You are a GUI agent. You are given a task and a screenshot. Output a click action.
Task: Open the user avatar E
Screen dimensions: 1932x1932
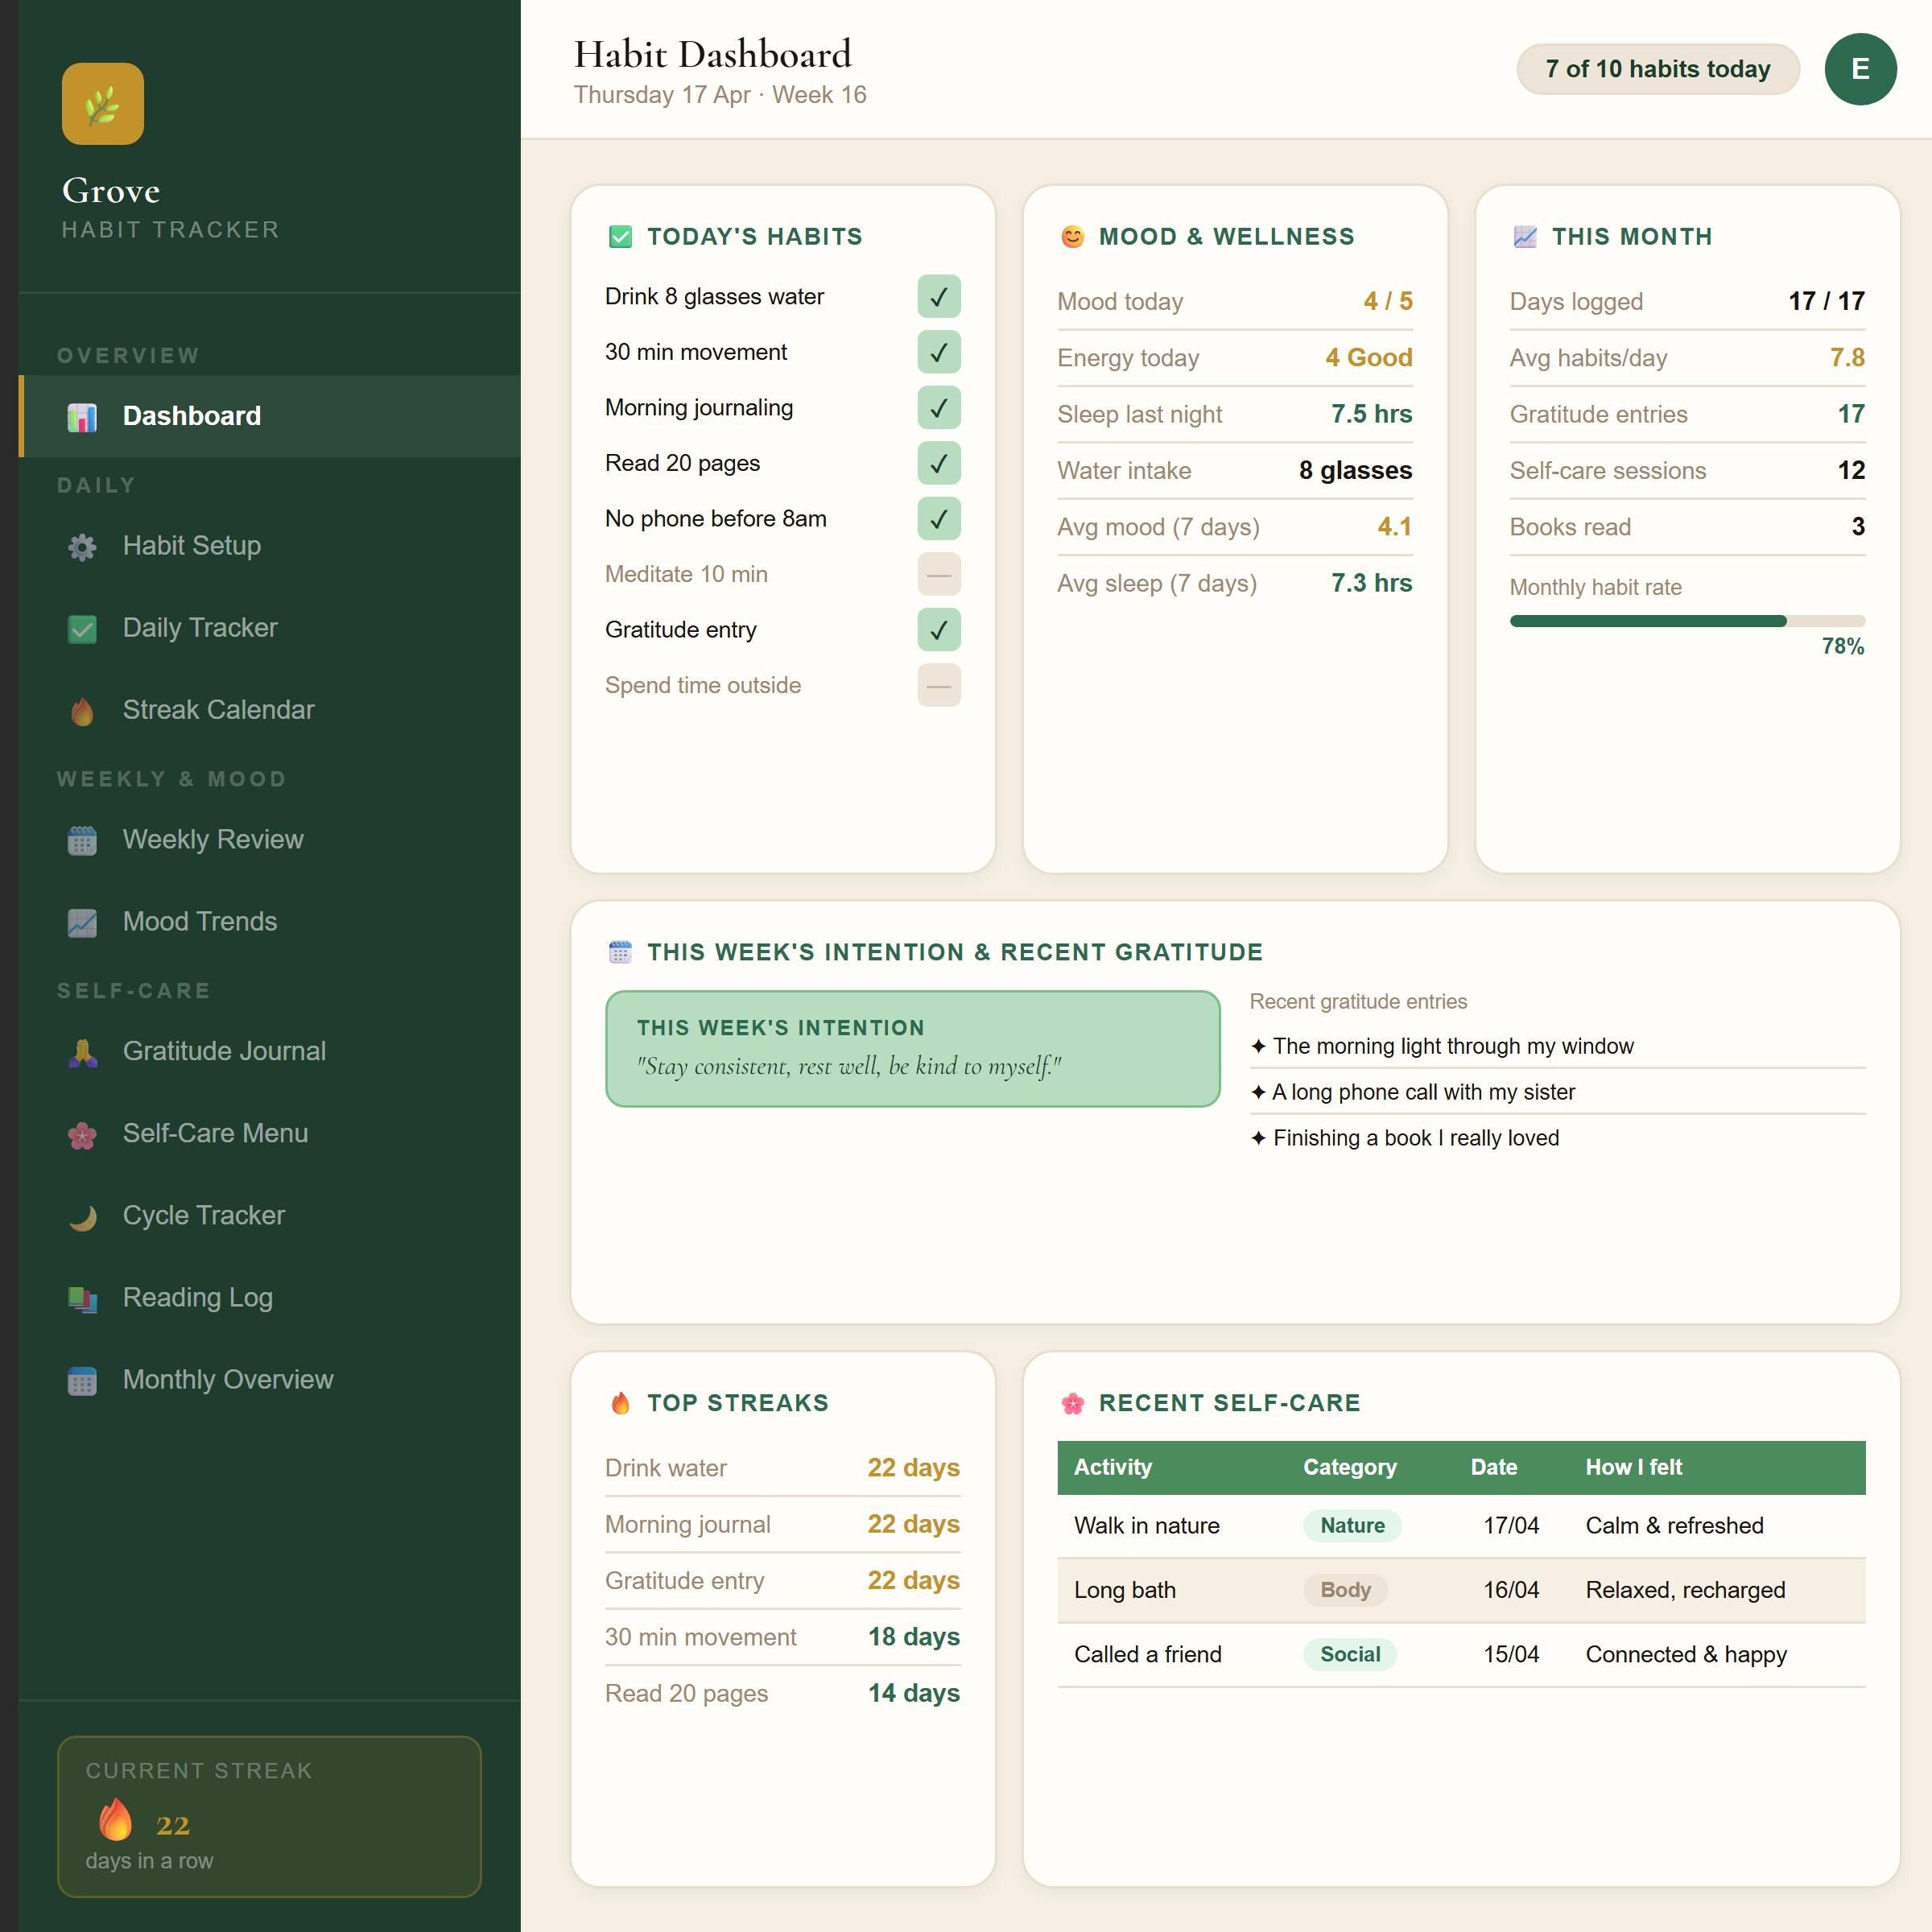[x=1860, y=69]
